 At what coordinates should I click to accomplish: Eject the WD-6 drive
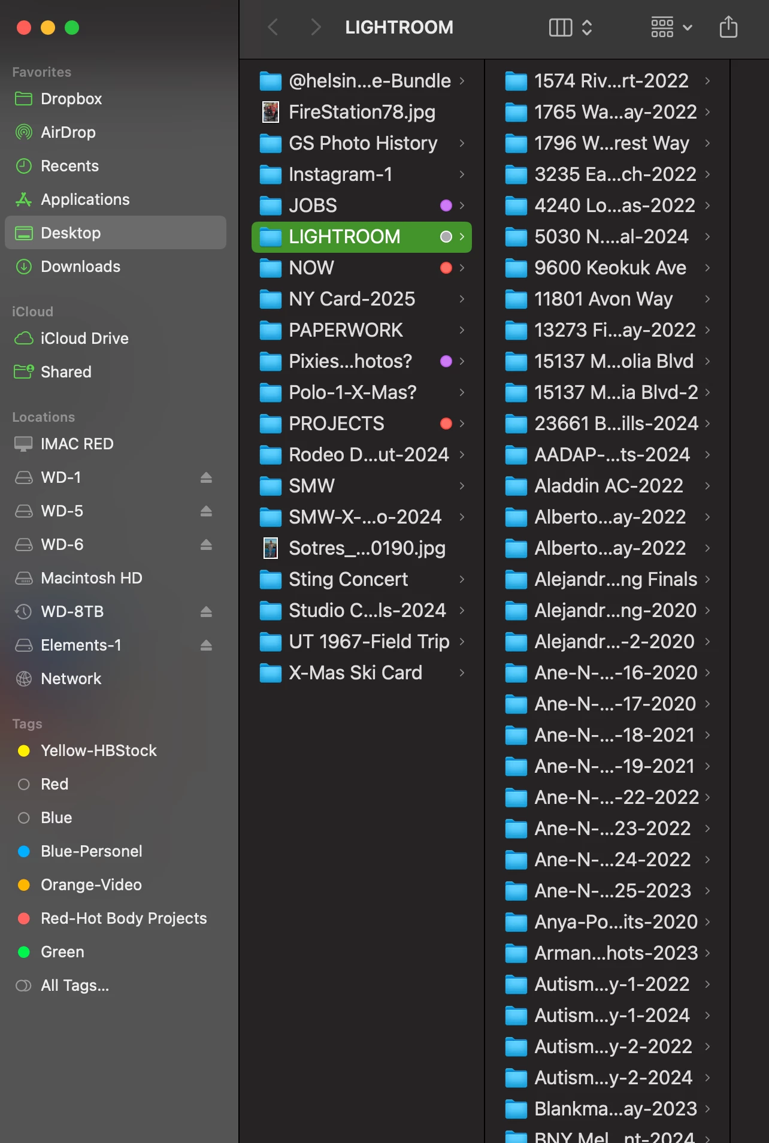pos(206,545)
